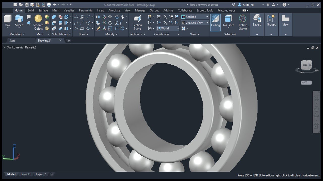The width and height of the screenshot is (323, 181).
Task: Expand the Modify panel
Action: click(x=111, y=34)
